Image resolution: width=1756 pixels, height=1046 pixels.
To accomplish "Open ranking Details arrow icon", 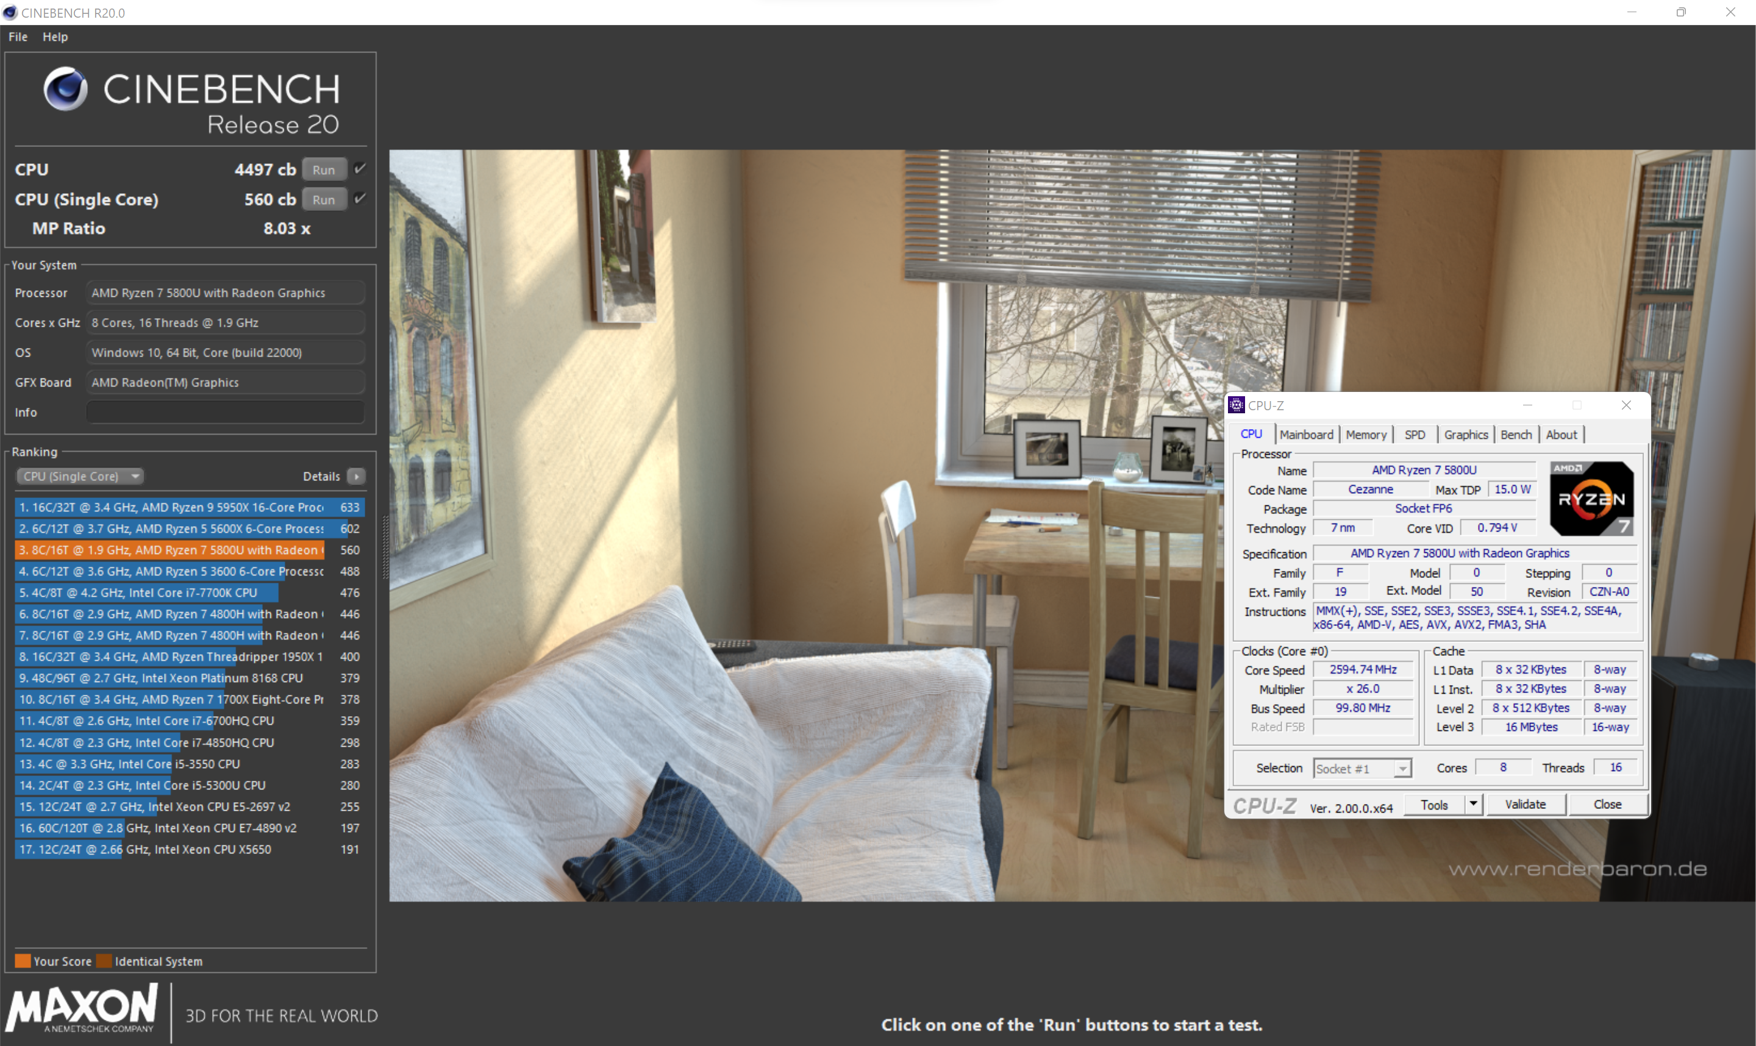I will (x=357, y=477).
